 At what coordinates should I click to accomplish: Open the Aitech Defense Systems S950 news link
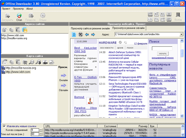pyautogui.click(x=125, y=55)
